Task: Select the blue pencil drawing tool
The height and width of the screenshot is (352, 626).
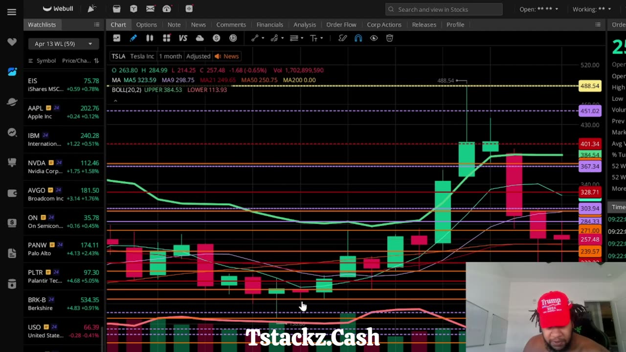Action: pyautogui.click(x=133, y=38)
